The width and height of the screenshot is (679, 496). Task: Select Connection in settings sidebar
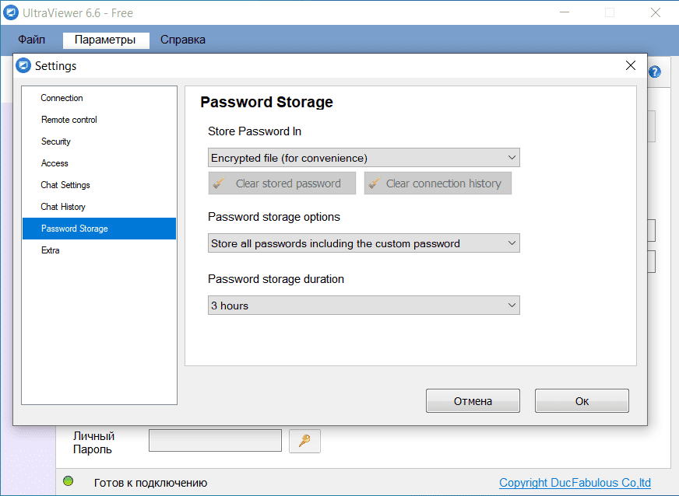coord(62,98)
